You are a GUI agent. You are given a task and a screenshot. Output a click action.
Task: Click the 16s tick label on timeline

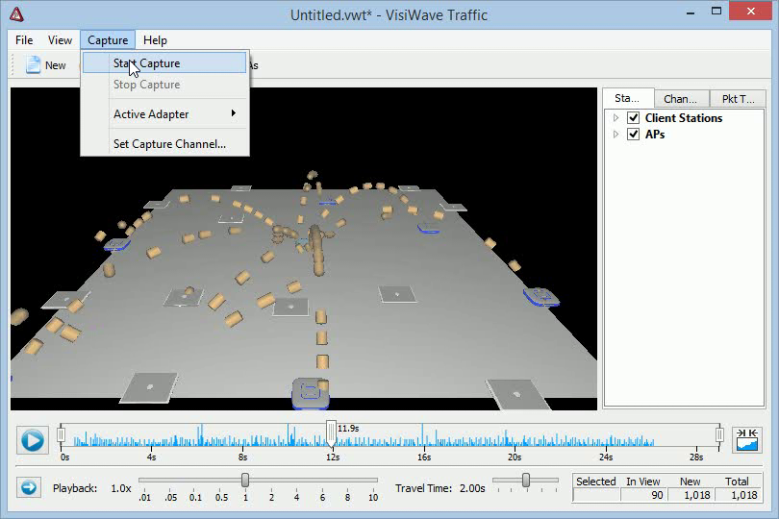(424, 457)
